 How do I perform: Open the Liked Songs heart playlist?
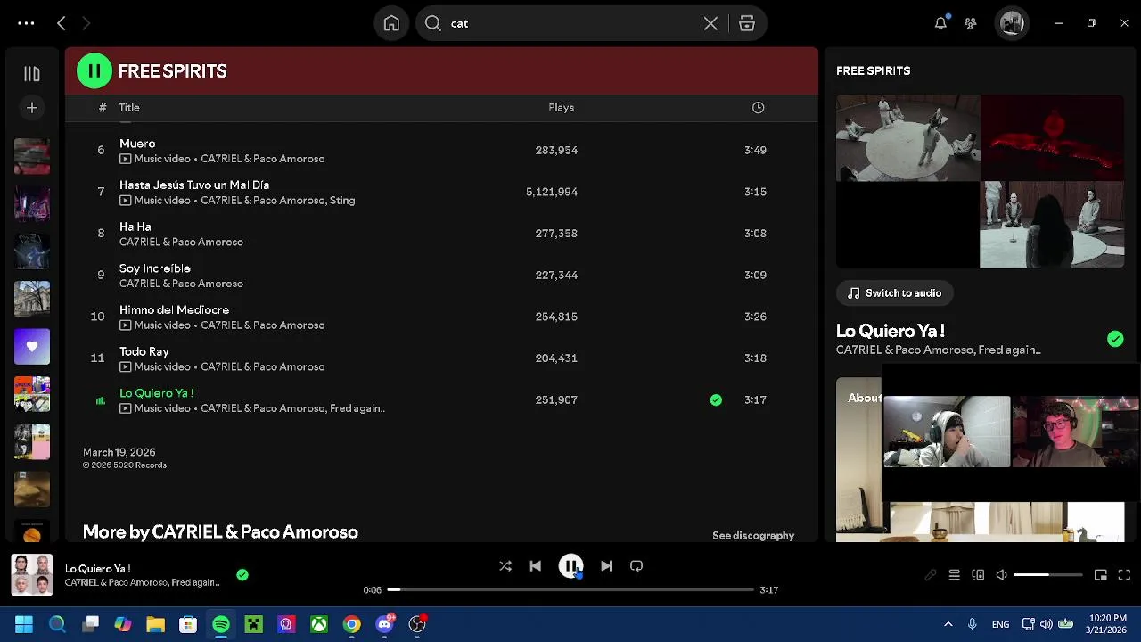point(32,346)
